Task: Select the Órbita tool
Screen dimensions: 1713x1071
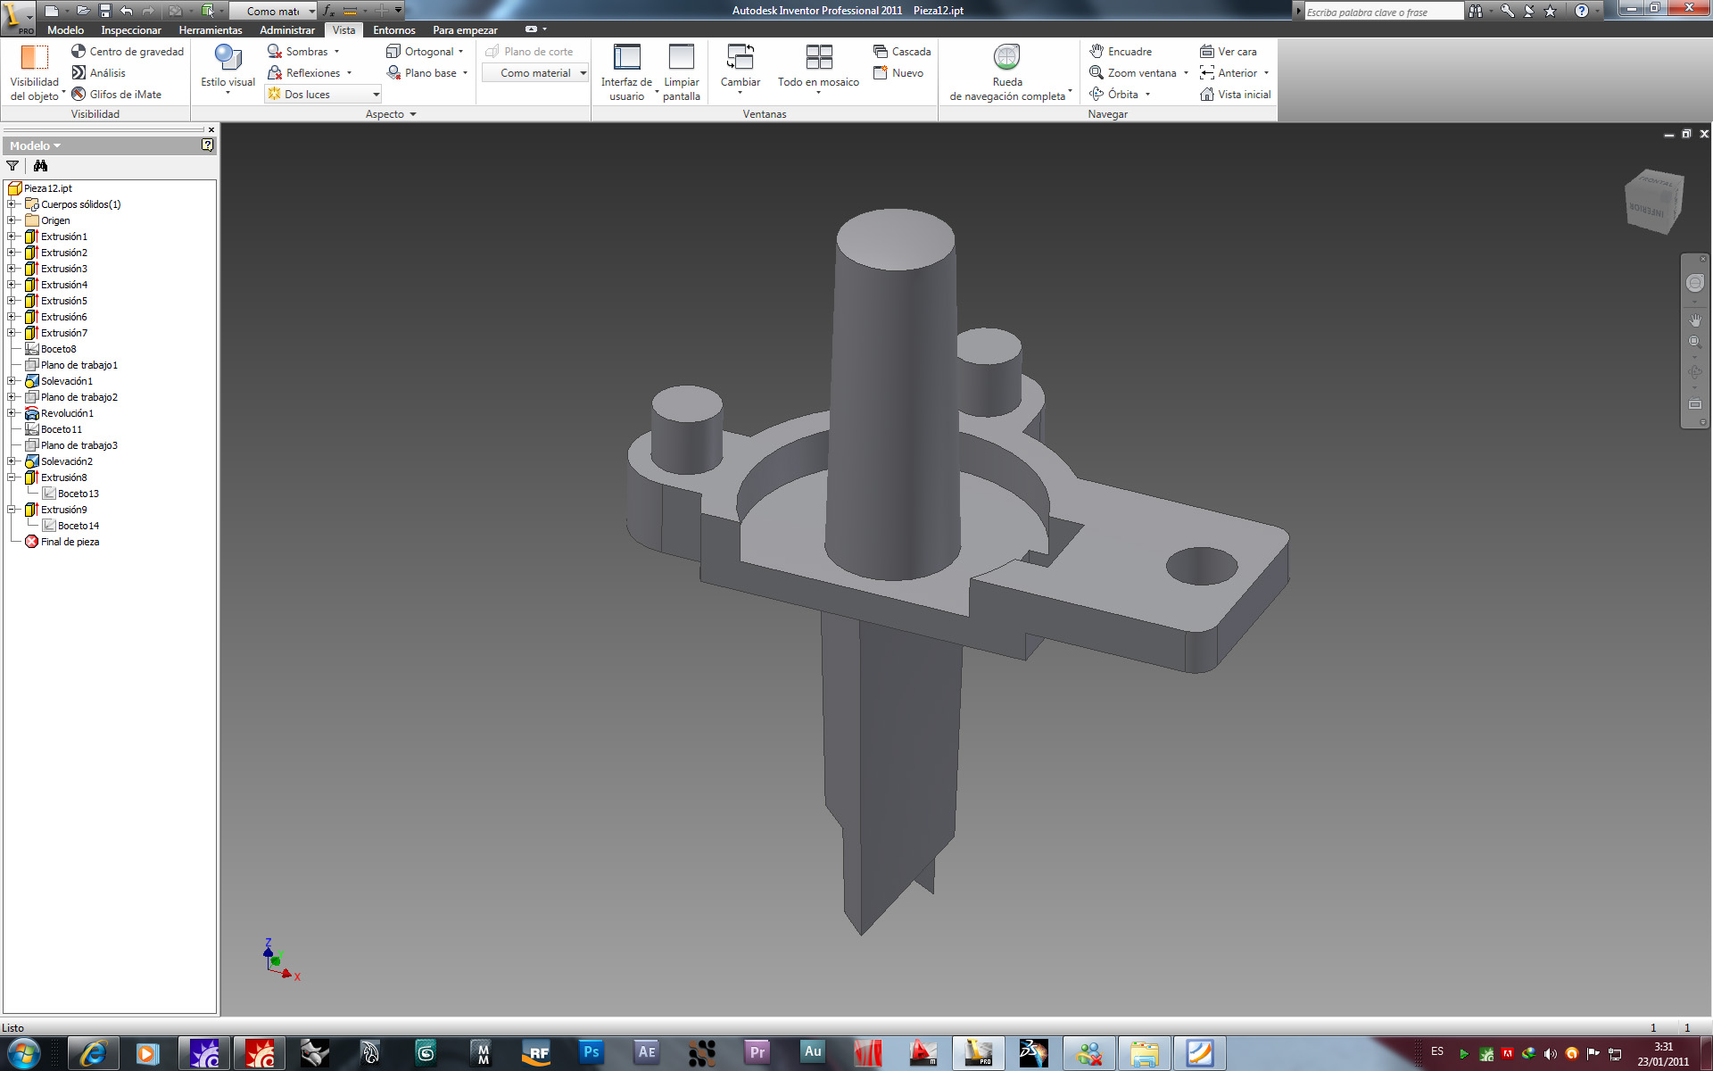Action: click(x=1113, y=95)
